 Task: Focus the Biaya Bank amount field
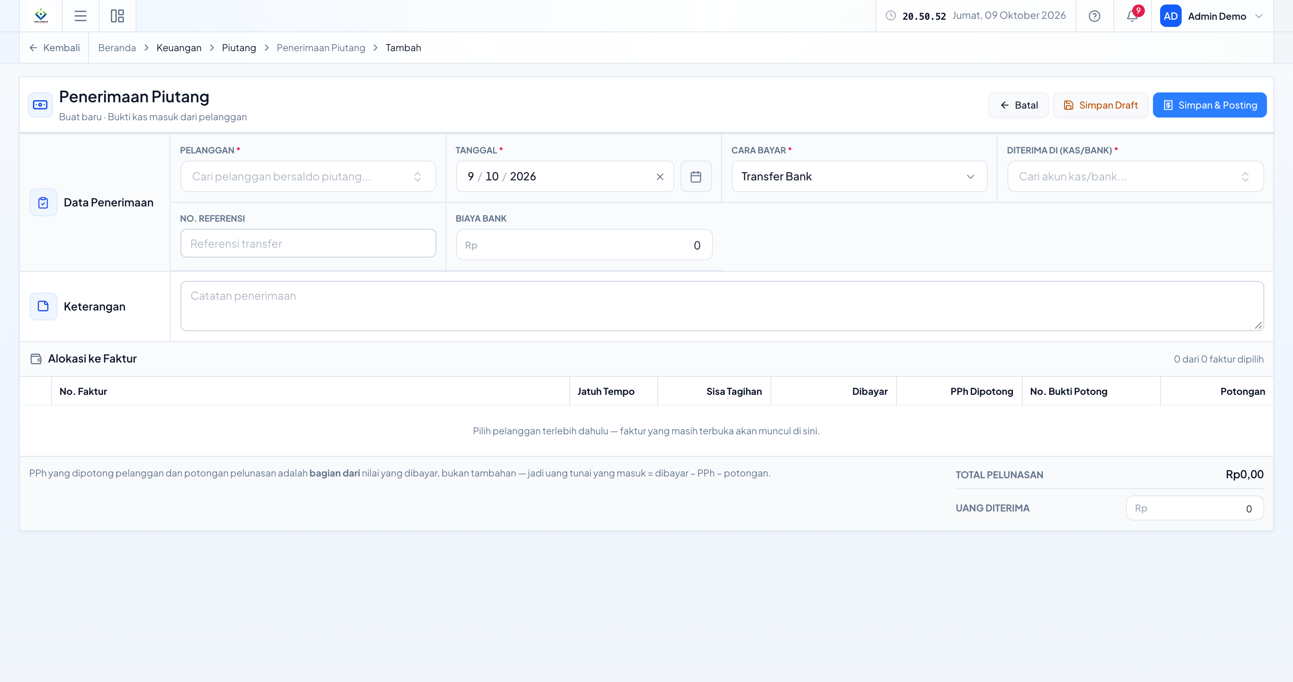pyautogui.click(x=584, y=245)
